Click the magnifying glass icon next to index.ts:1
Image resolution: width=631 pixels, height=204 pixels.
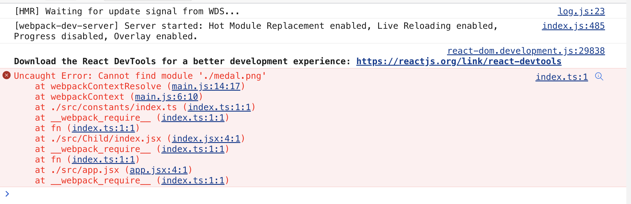coord(599,77)
